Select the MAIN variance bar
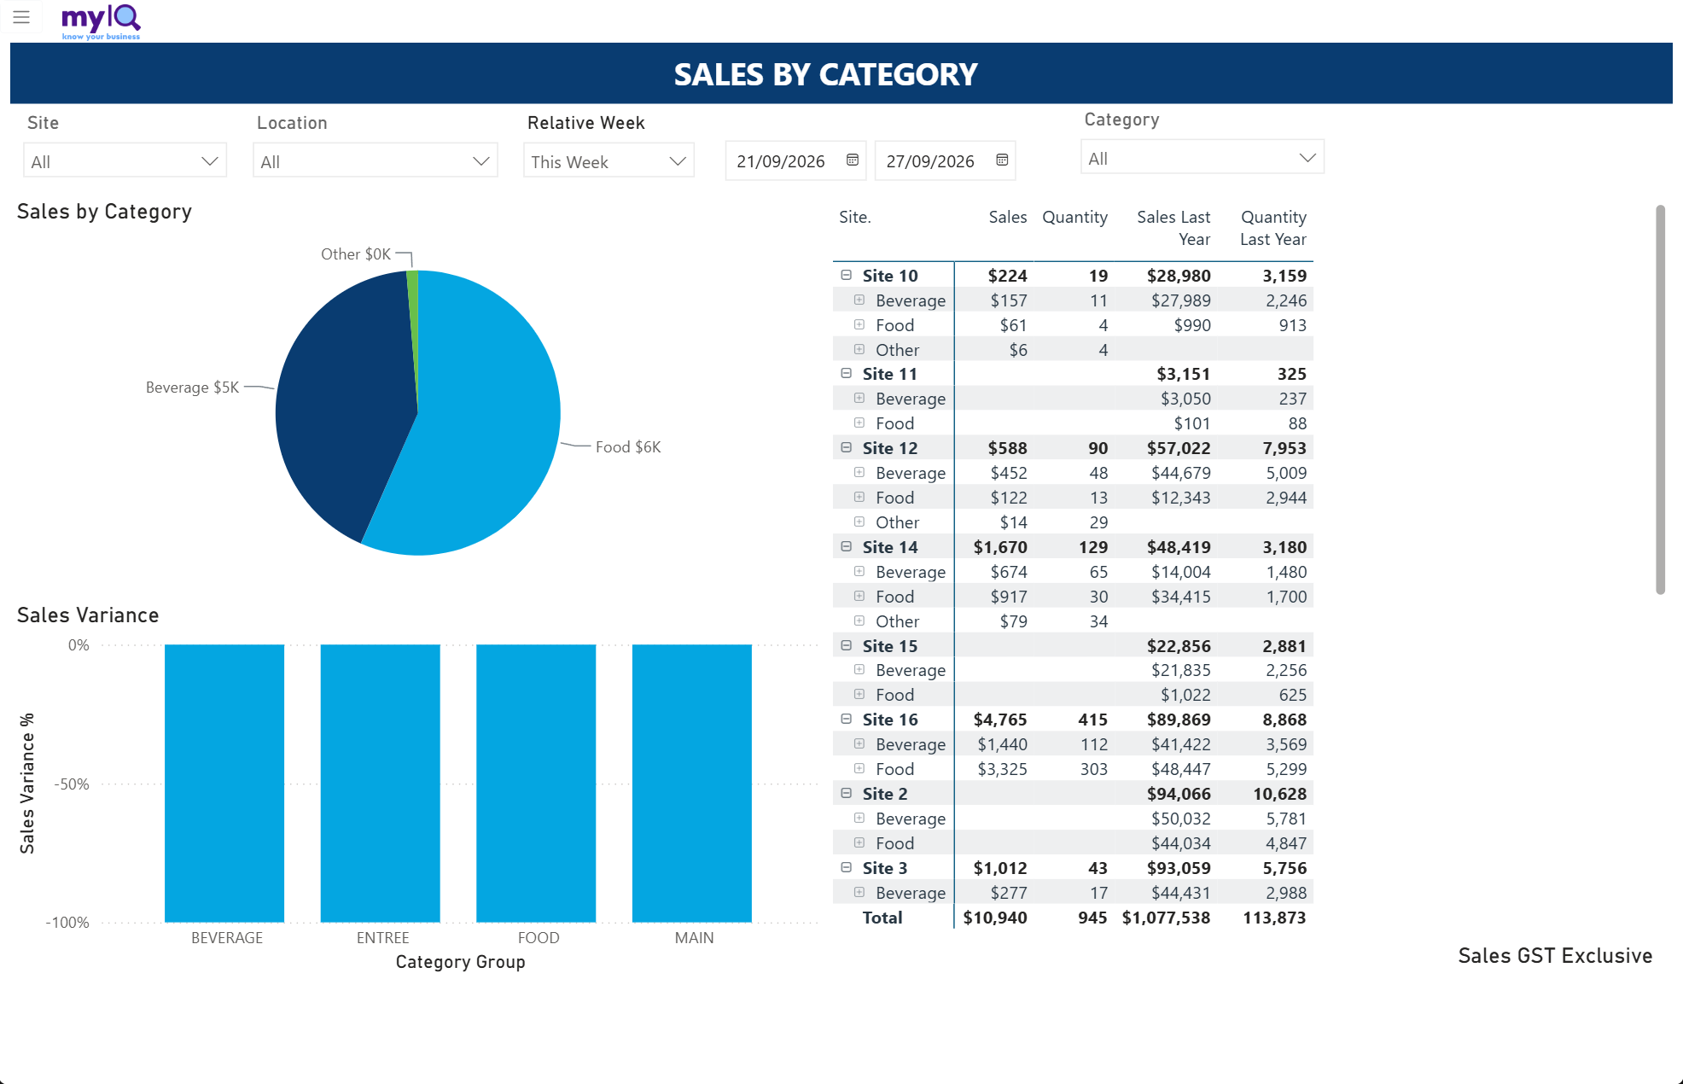 [692, 783]
